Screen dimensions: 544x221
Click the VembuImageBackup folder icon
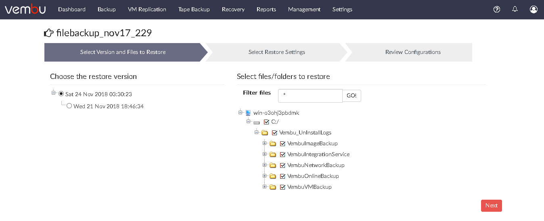[x=273, y=143]
